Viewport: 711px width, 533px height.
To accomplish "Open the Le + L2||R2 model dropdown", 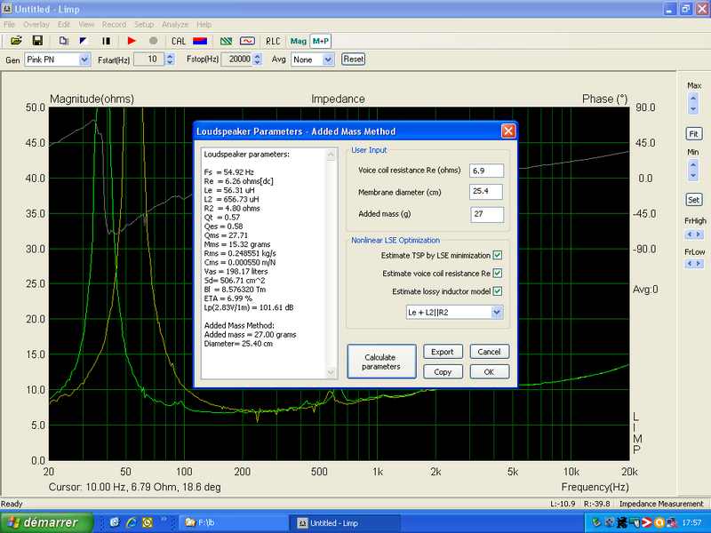I will [x=496, y=312].
